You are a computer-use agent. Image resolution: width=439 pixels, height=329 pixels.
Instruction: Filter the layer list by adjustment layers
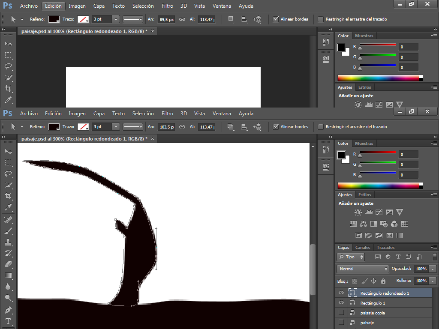coord(388,257)
